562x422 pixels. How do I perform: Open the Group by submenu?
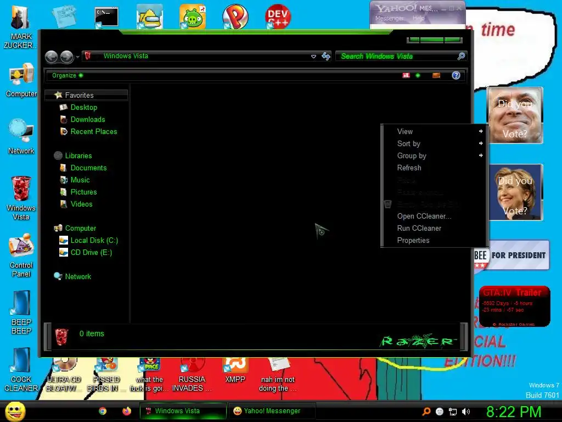435,156
